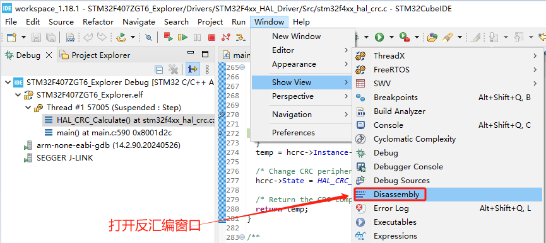Click the Suspend debug icon
The width and height of the screenshot is (546, 243).
tap(197, 37)
